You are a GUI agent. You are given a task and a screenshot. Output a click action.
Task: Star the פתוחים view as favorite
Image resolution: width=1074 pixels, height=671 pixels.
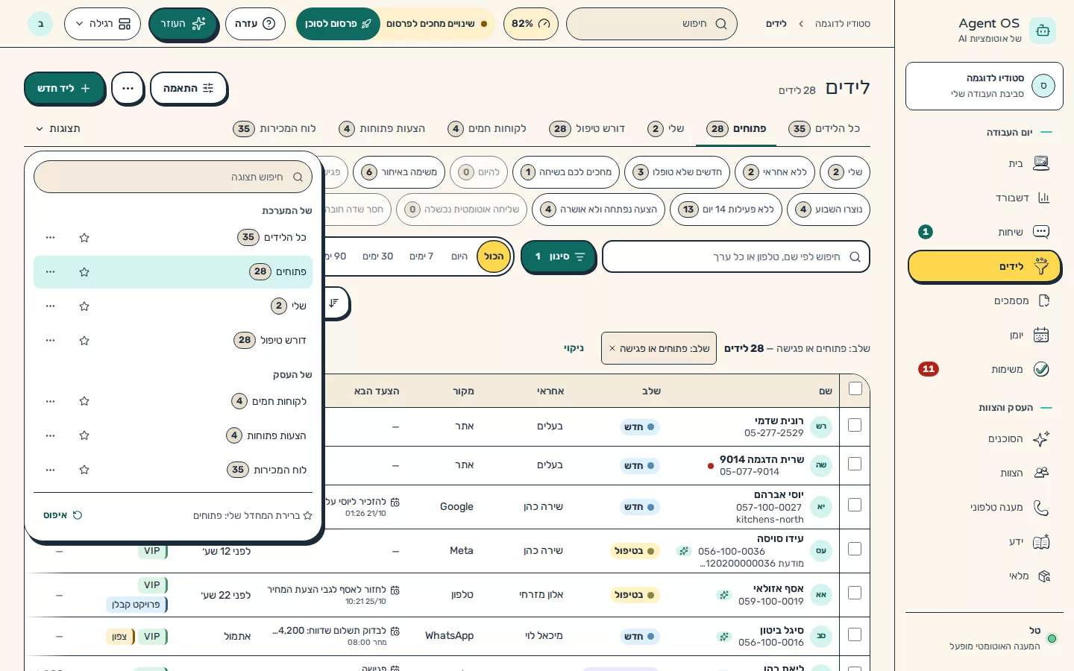click(84, 272)
